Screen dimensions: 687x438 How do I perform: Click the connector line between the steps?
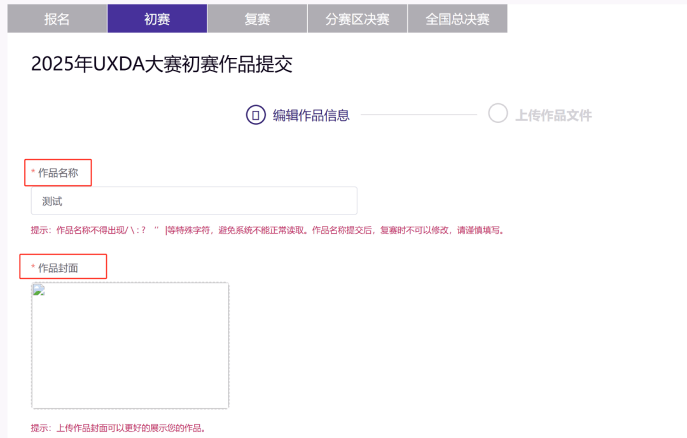419,115
